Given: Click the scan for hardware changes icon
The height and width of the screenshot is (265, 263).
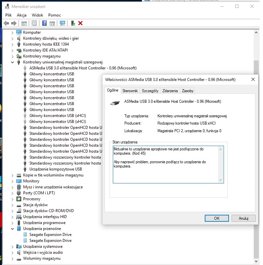Looking at the screenshot, I should coord(63,23).
